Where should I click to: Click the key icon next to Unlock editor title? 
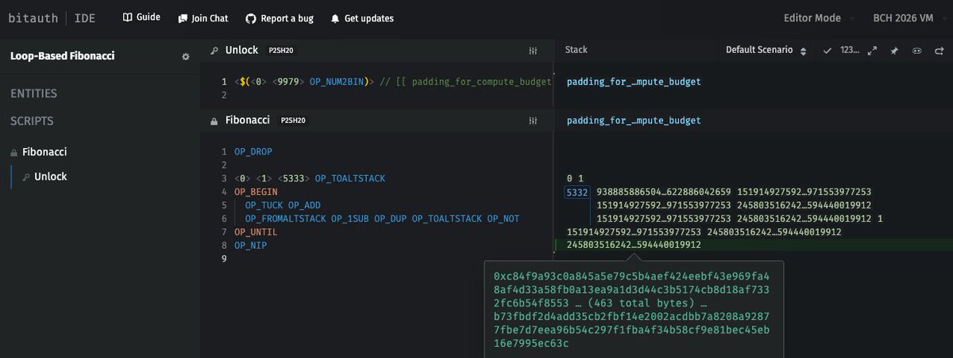coord(214,51)
